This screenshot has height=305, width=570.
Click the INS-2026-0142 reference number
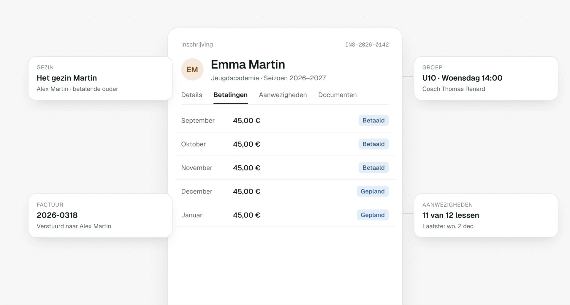(367, 44)
